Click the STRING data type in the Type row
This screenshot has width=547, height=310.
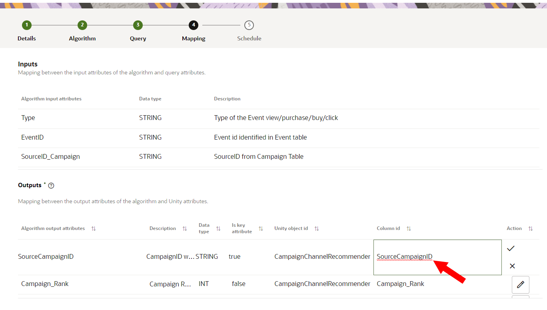tap(150, 118)
